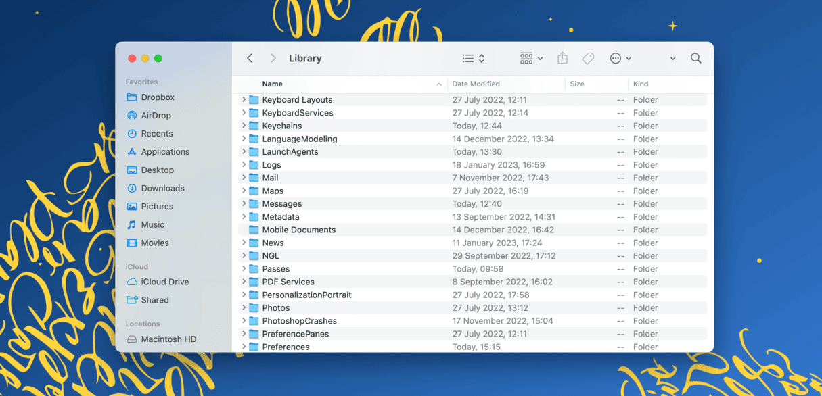Click the 18 January 2023, 16:59 date

point(499,165)
